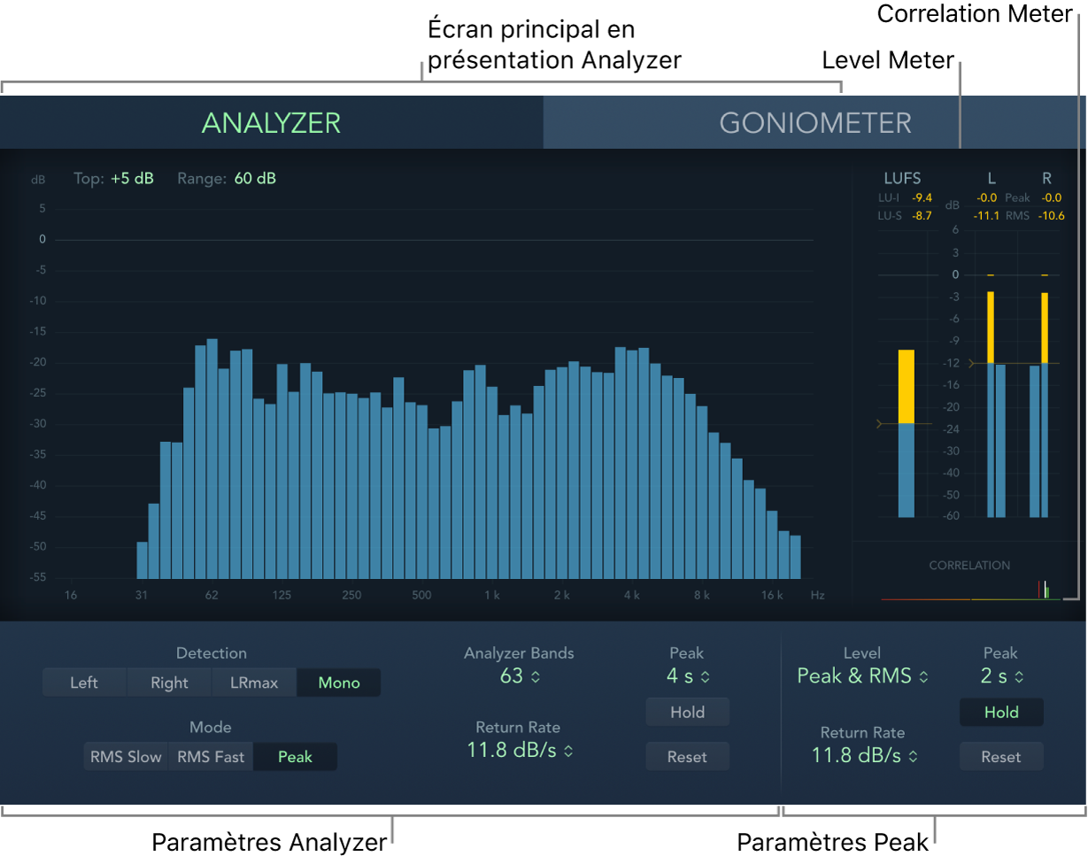
Task: Toggle Hold on the level meter
Action: pyautogui.click(x=1001, y=712)
